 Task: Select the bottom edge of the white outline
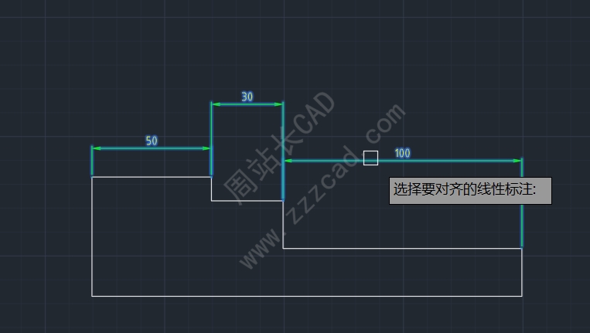point(307,296)
